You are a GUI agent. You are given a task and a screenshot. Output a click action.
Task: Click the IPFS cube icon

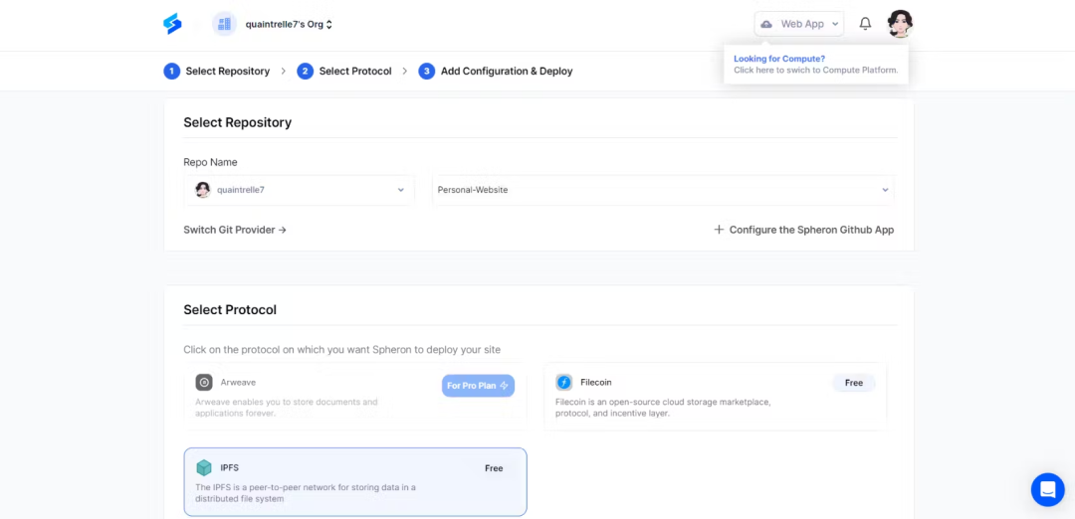click(x=204, y=467)
